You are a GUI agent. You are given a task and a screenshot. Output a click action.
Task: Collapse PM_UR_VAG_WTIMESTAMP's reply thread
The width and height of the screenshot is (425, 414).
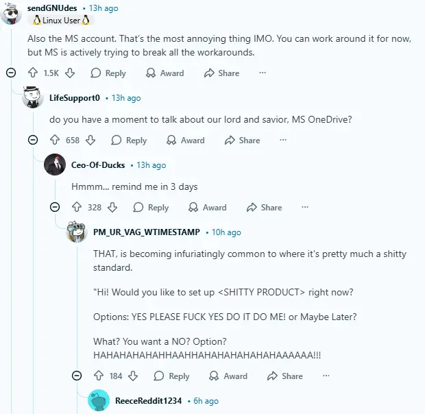(77, 376)
